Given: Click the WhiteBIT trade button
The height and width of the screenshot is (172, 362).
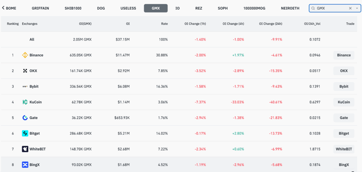Looking at the screenshot, I should click(344, 149).
